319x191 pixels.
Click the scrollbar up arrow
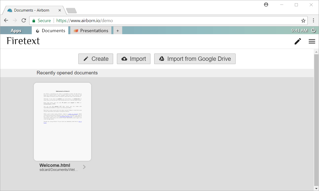pos(316,52)
